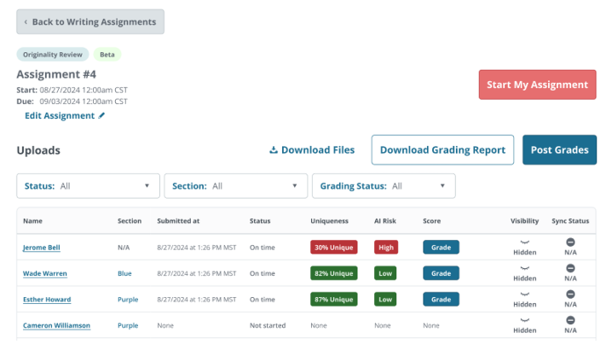The height and width of the screenshot is (356, 612).
Task: Click the Assignment #4 title
Action: pyautogui.click(x=56, y=74)
